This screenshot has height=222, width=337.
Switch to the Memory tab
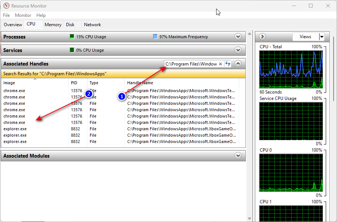pos(53,25)
